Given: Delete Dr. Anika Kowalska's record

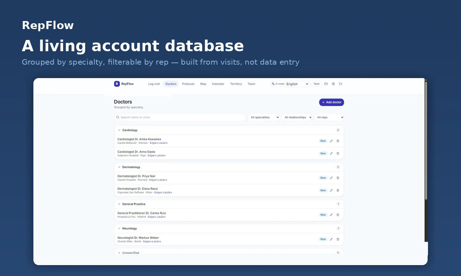Looking at the screenshot, I should (x=338, y=141).
